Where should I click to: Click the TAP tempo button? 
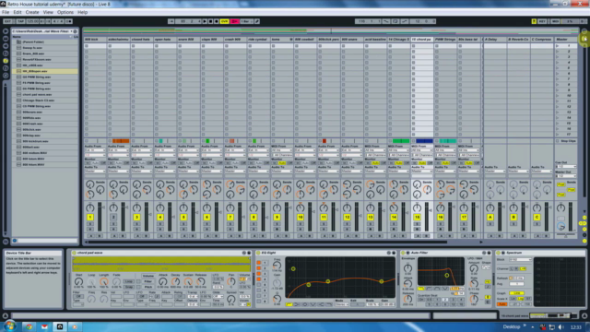tap(20, 21)
